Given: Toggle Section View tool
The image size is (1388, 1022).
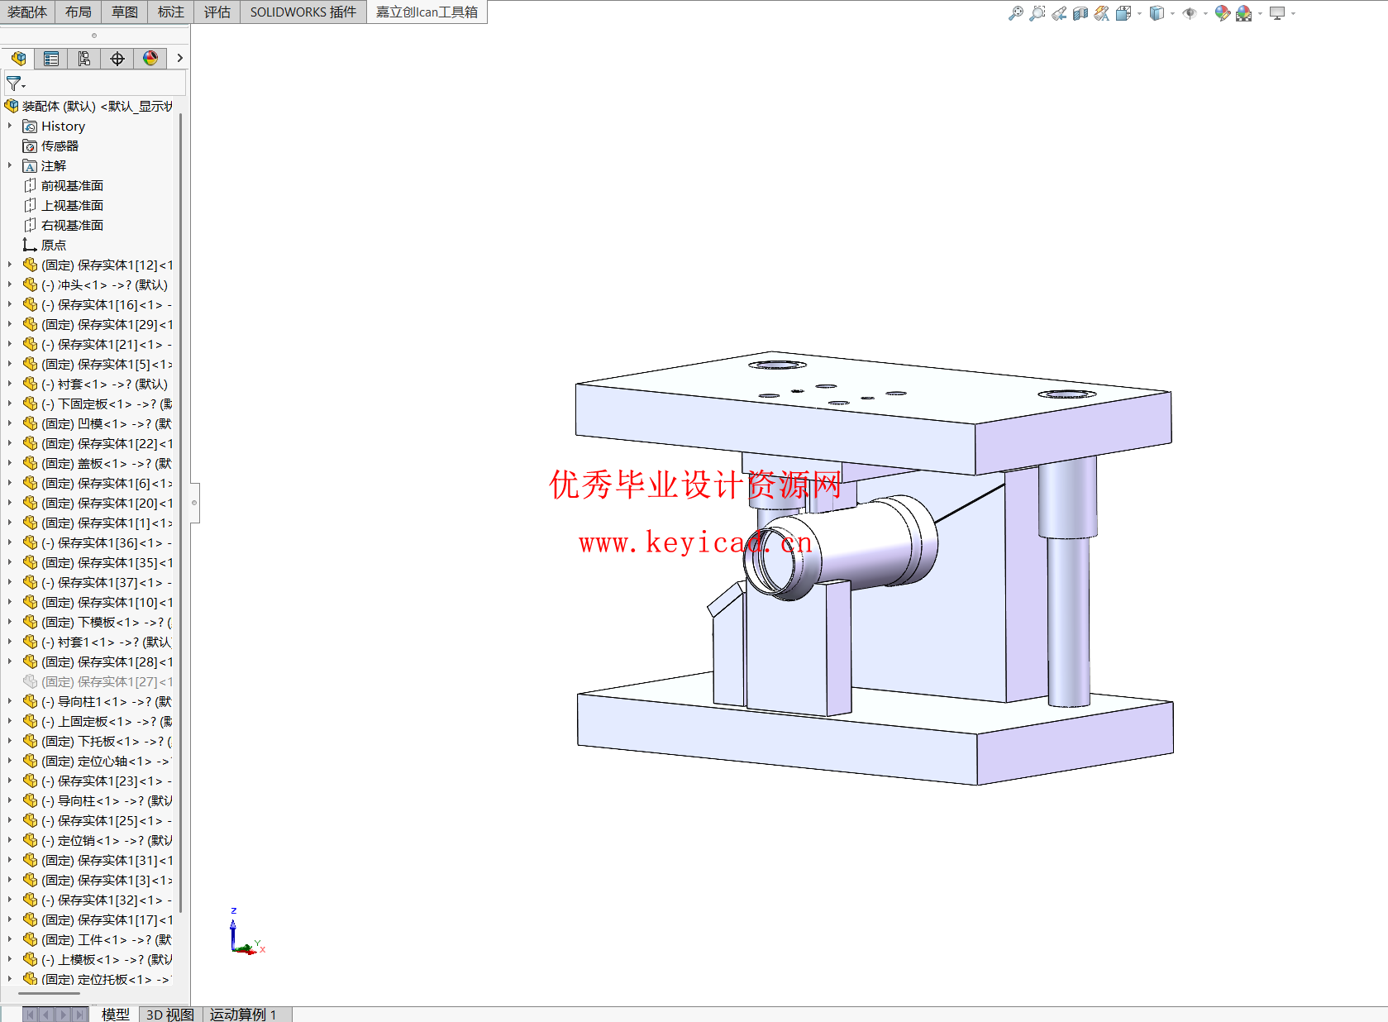Looking at the screenshot, I should 1080,13.
